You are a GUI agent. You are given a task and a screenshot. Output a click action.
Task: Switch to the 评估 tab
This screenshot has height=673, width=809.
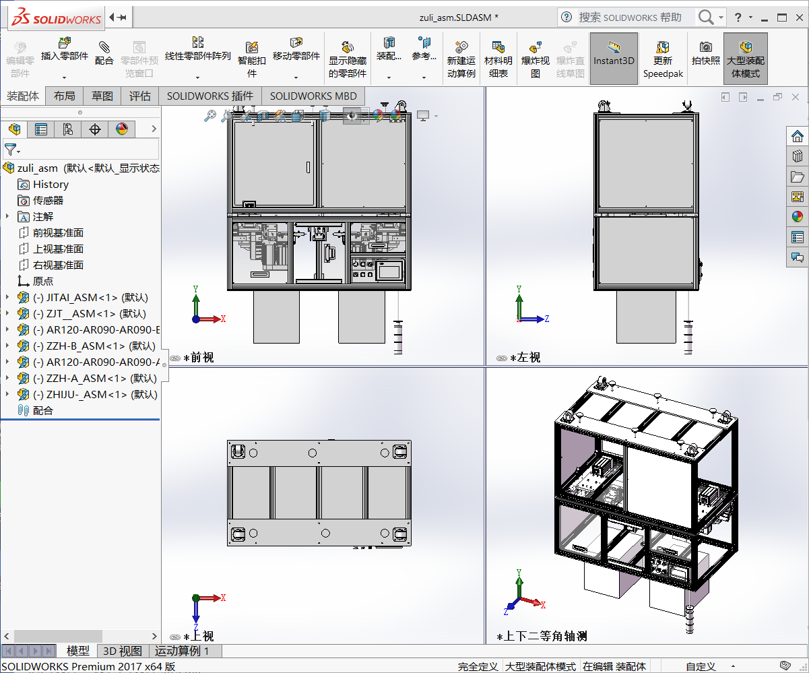(x=139, y=96)
